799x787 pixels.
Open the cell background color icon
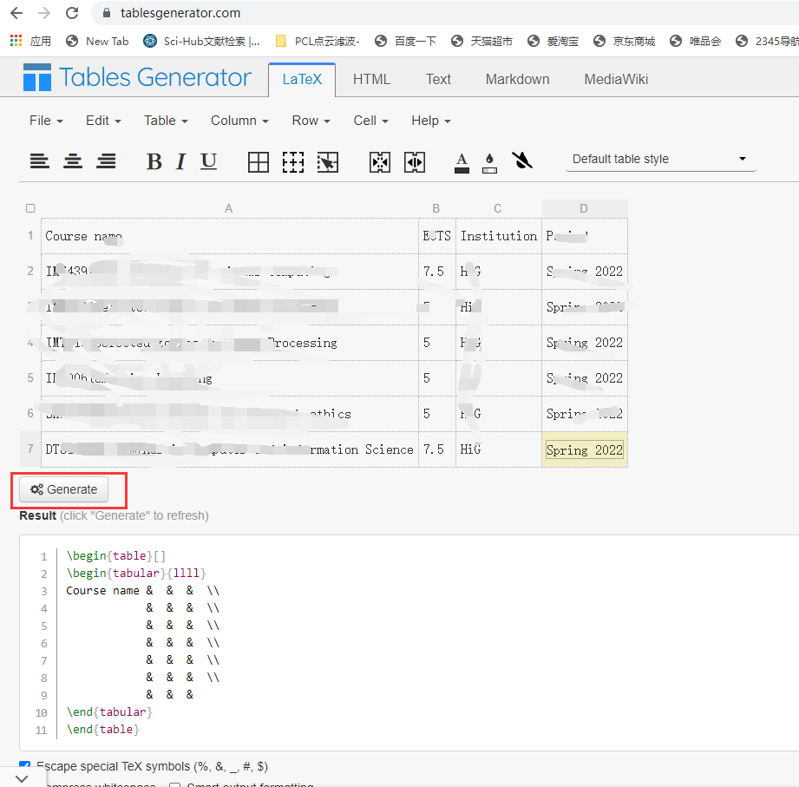click(489, 161)
